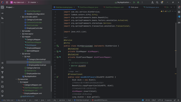This screenshot has width=181, height=102.
Task: Open Notifications bell panel
Action: tap(179, 7)
